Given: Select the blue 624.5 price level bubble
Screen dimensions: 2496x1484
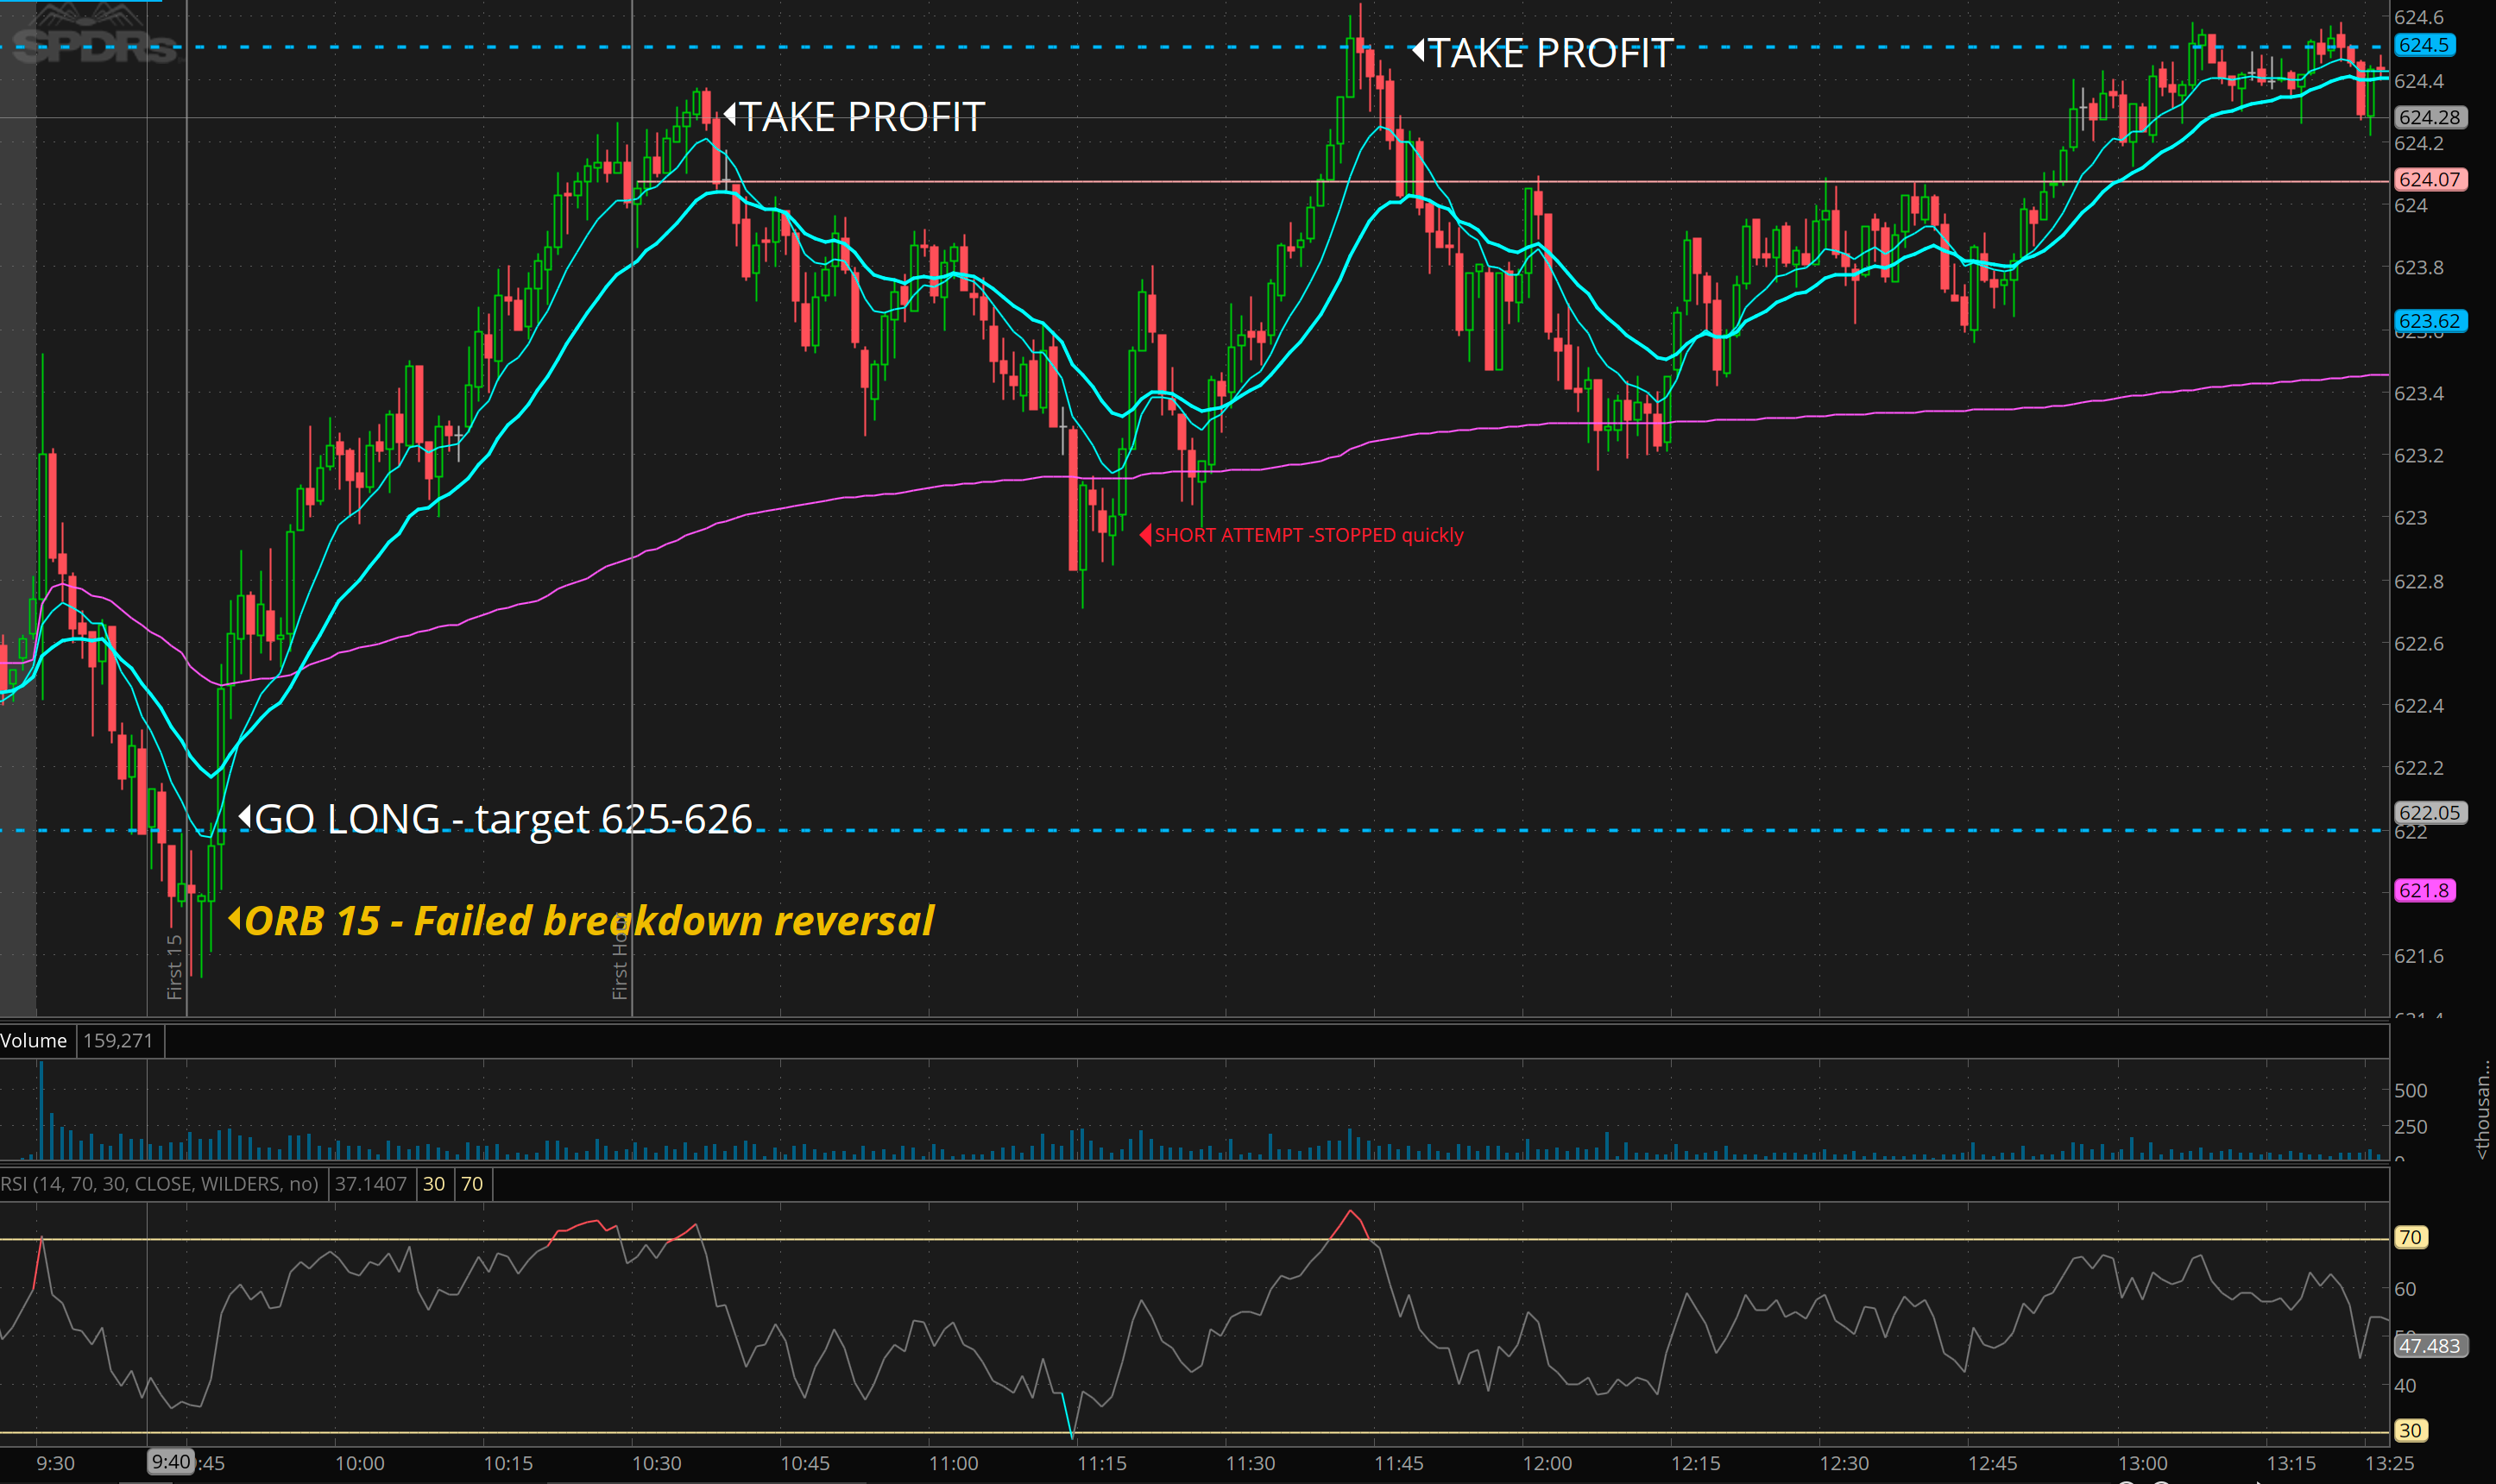Looking at the screenshot, I should point(2424,45).
